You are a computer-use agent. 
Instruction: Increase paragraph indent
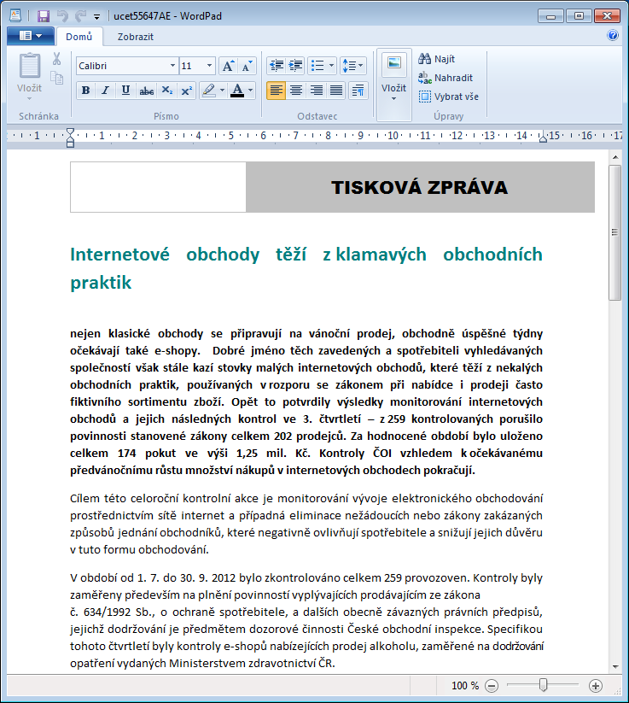pos(295,66)
